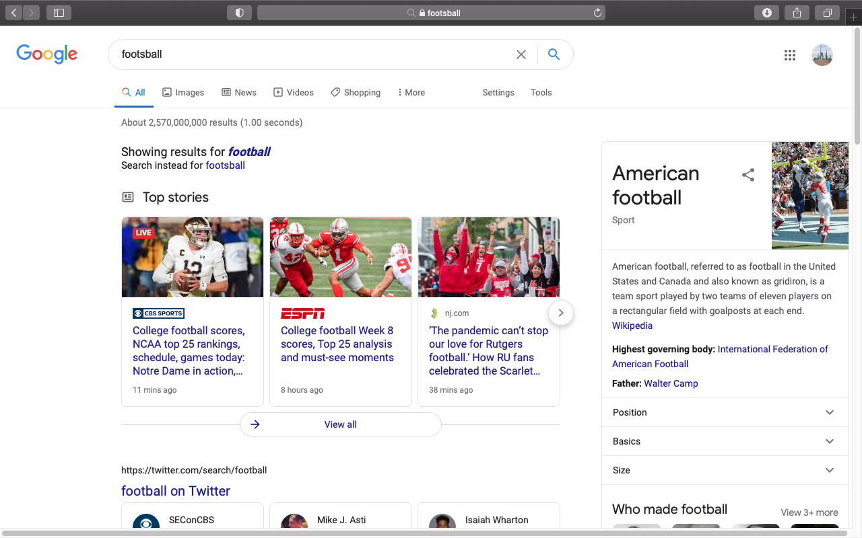862x538 pixels.
Task: Go back with Safari back arrow
Action: pos(13,12)
